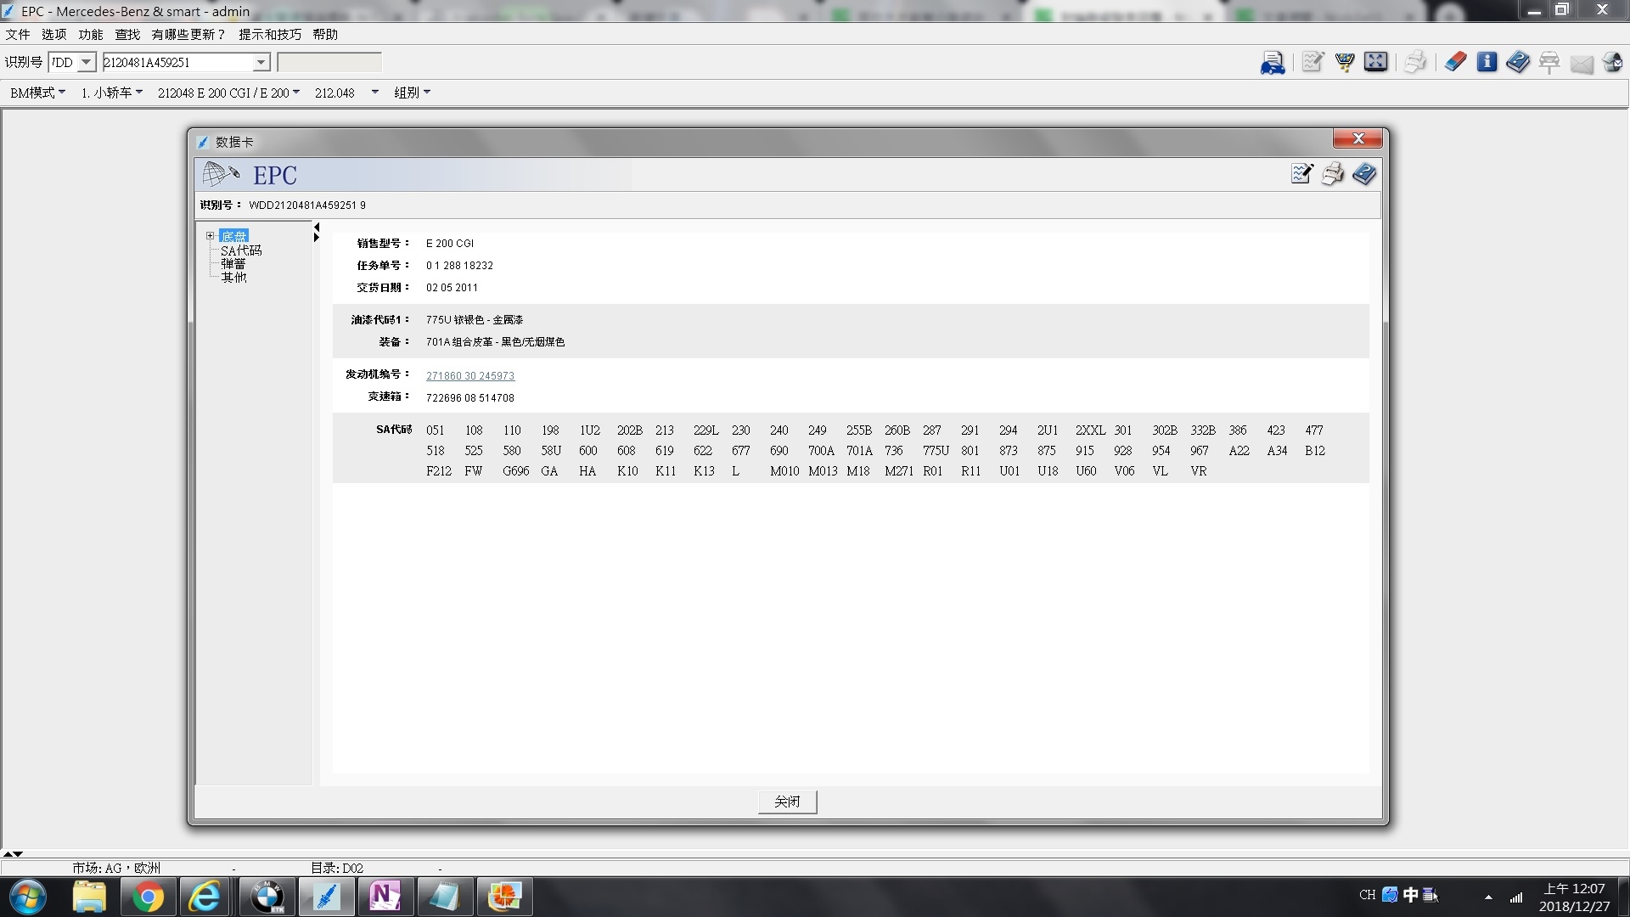Open BMW ETK app from taskbar

click(267, 897)
